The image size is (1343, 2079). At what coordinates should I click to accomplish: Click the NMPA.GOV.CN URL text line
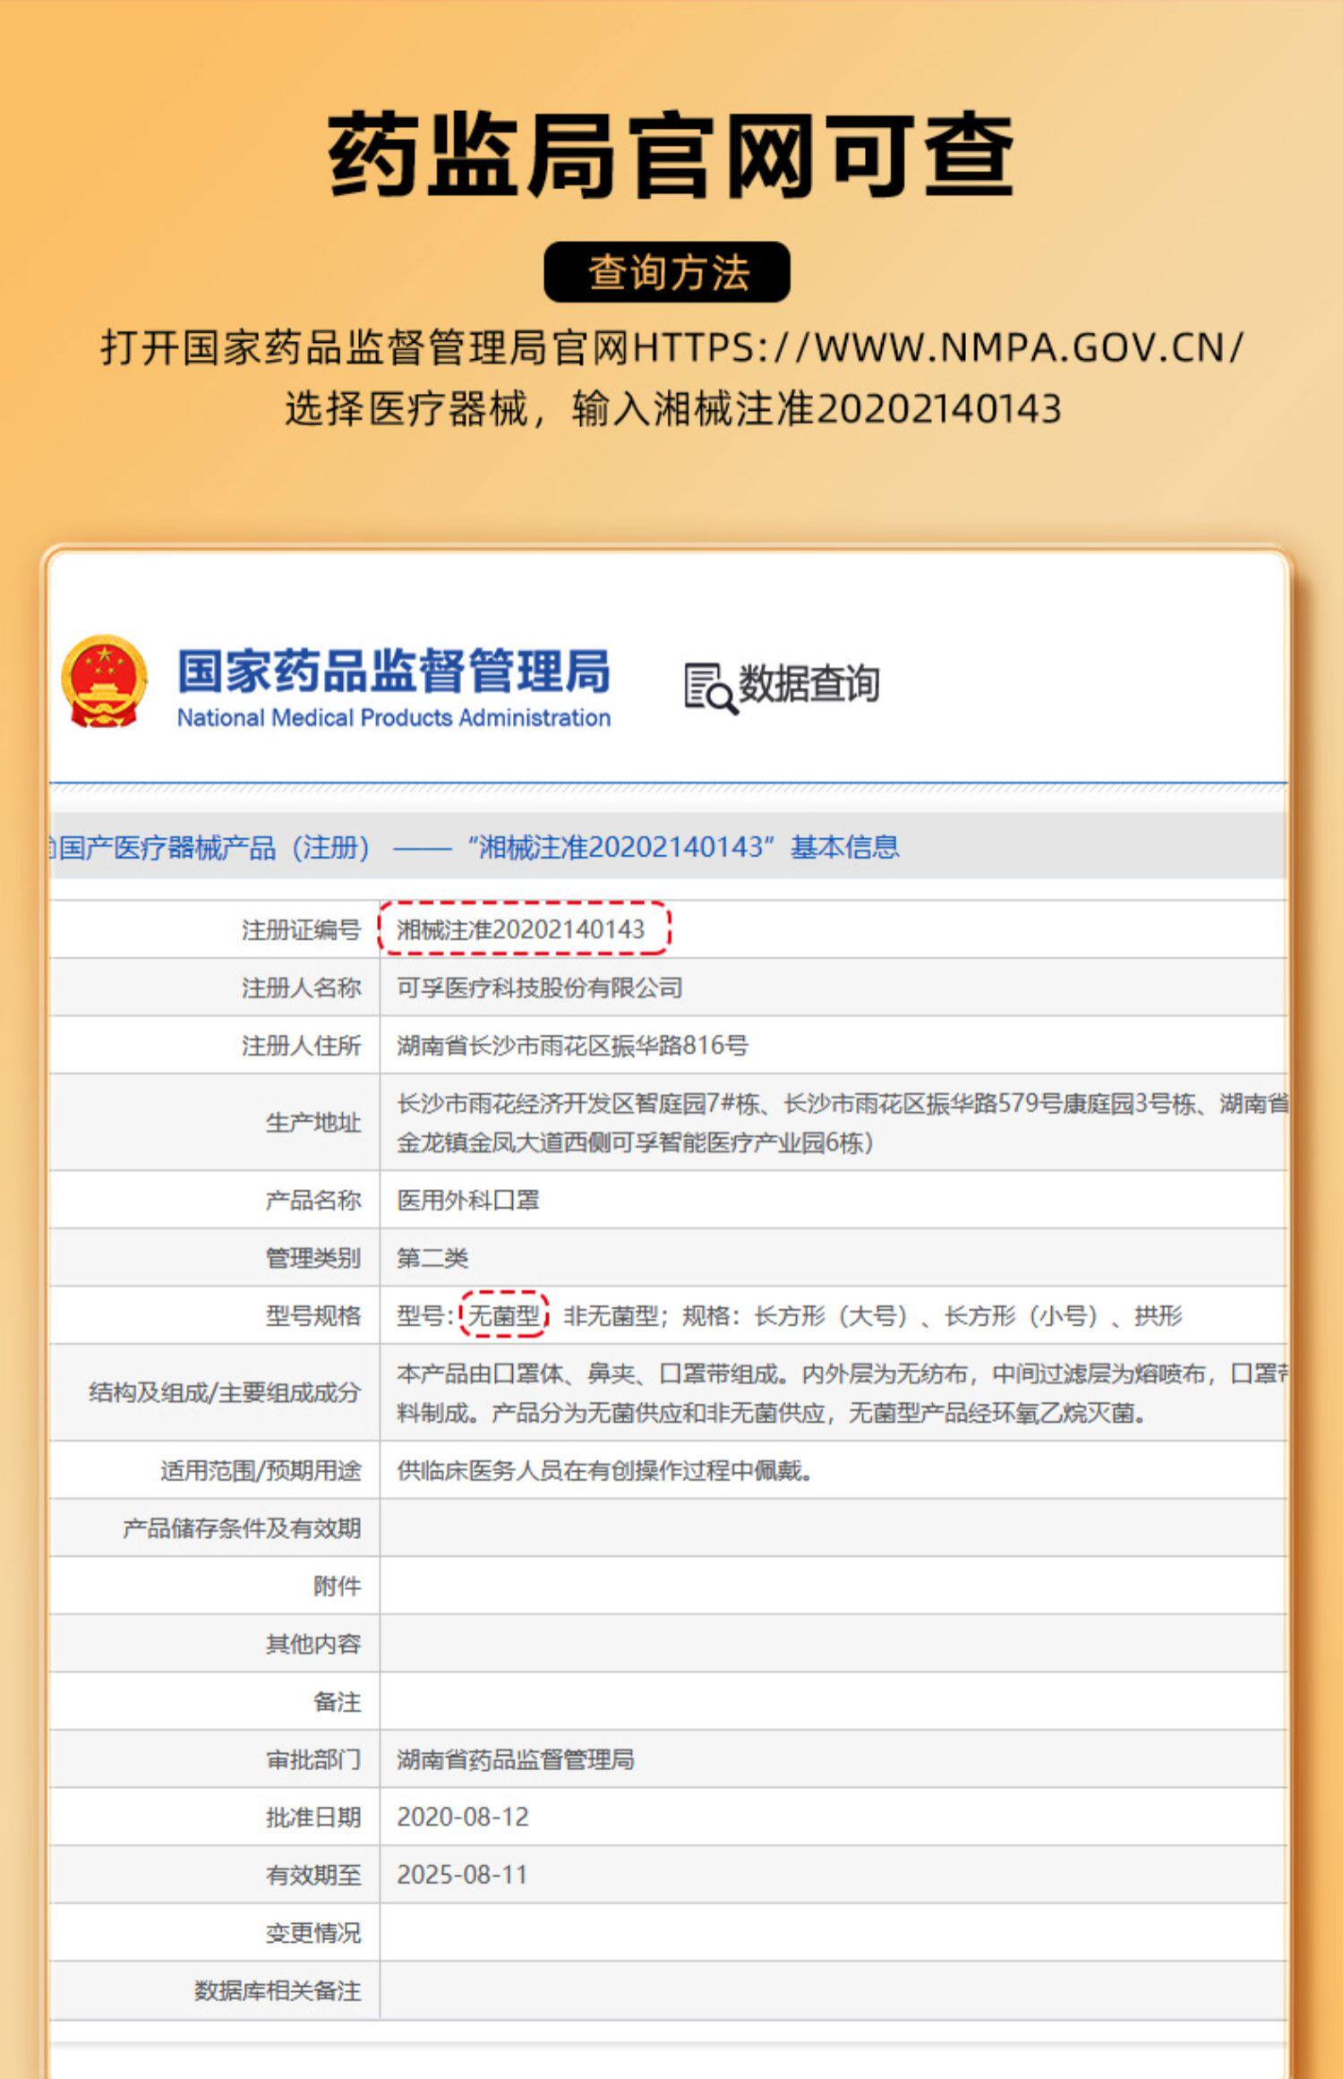[671, 347]
